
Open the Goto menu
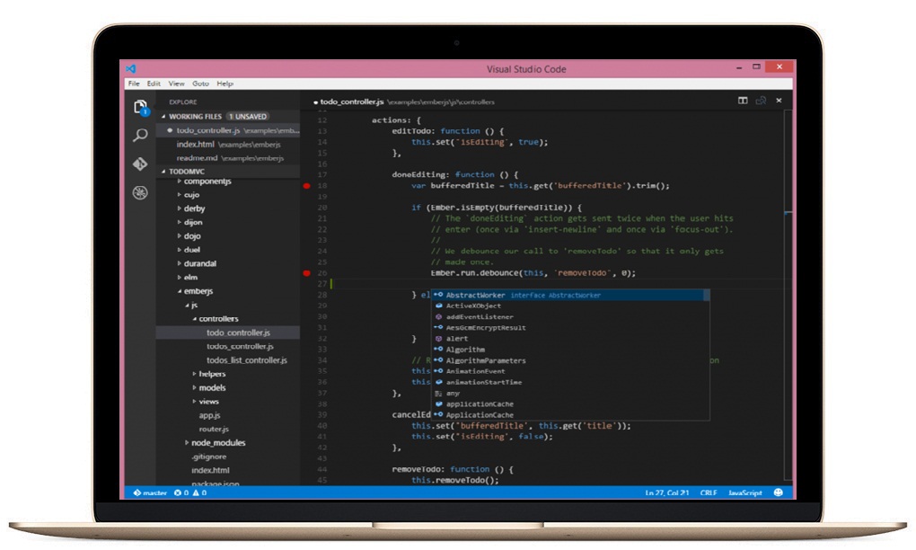click(200, 84)
